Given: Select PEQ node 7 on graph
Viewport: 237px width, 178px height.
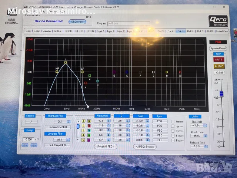Looking at the screenshot, I should click(x=140, y=72).
